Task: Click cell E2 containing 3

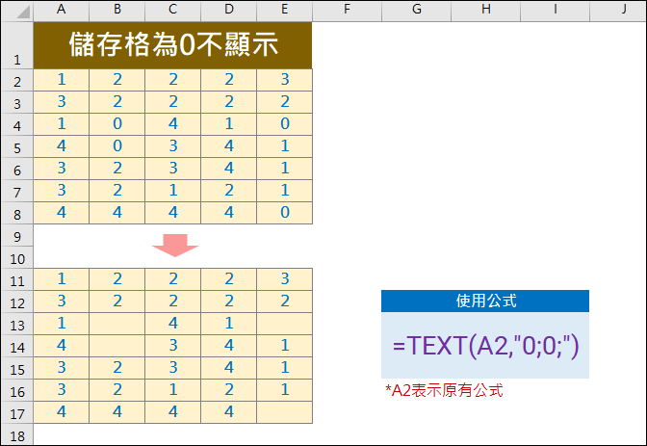Action: 284,80
